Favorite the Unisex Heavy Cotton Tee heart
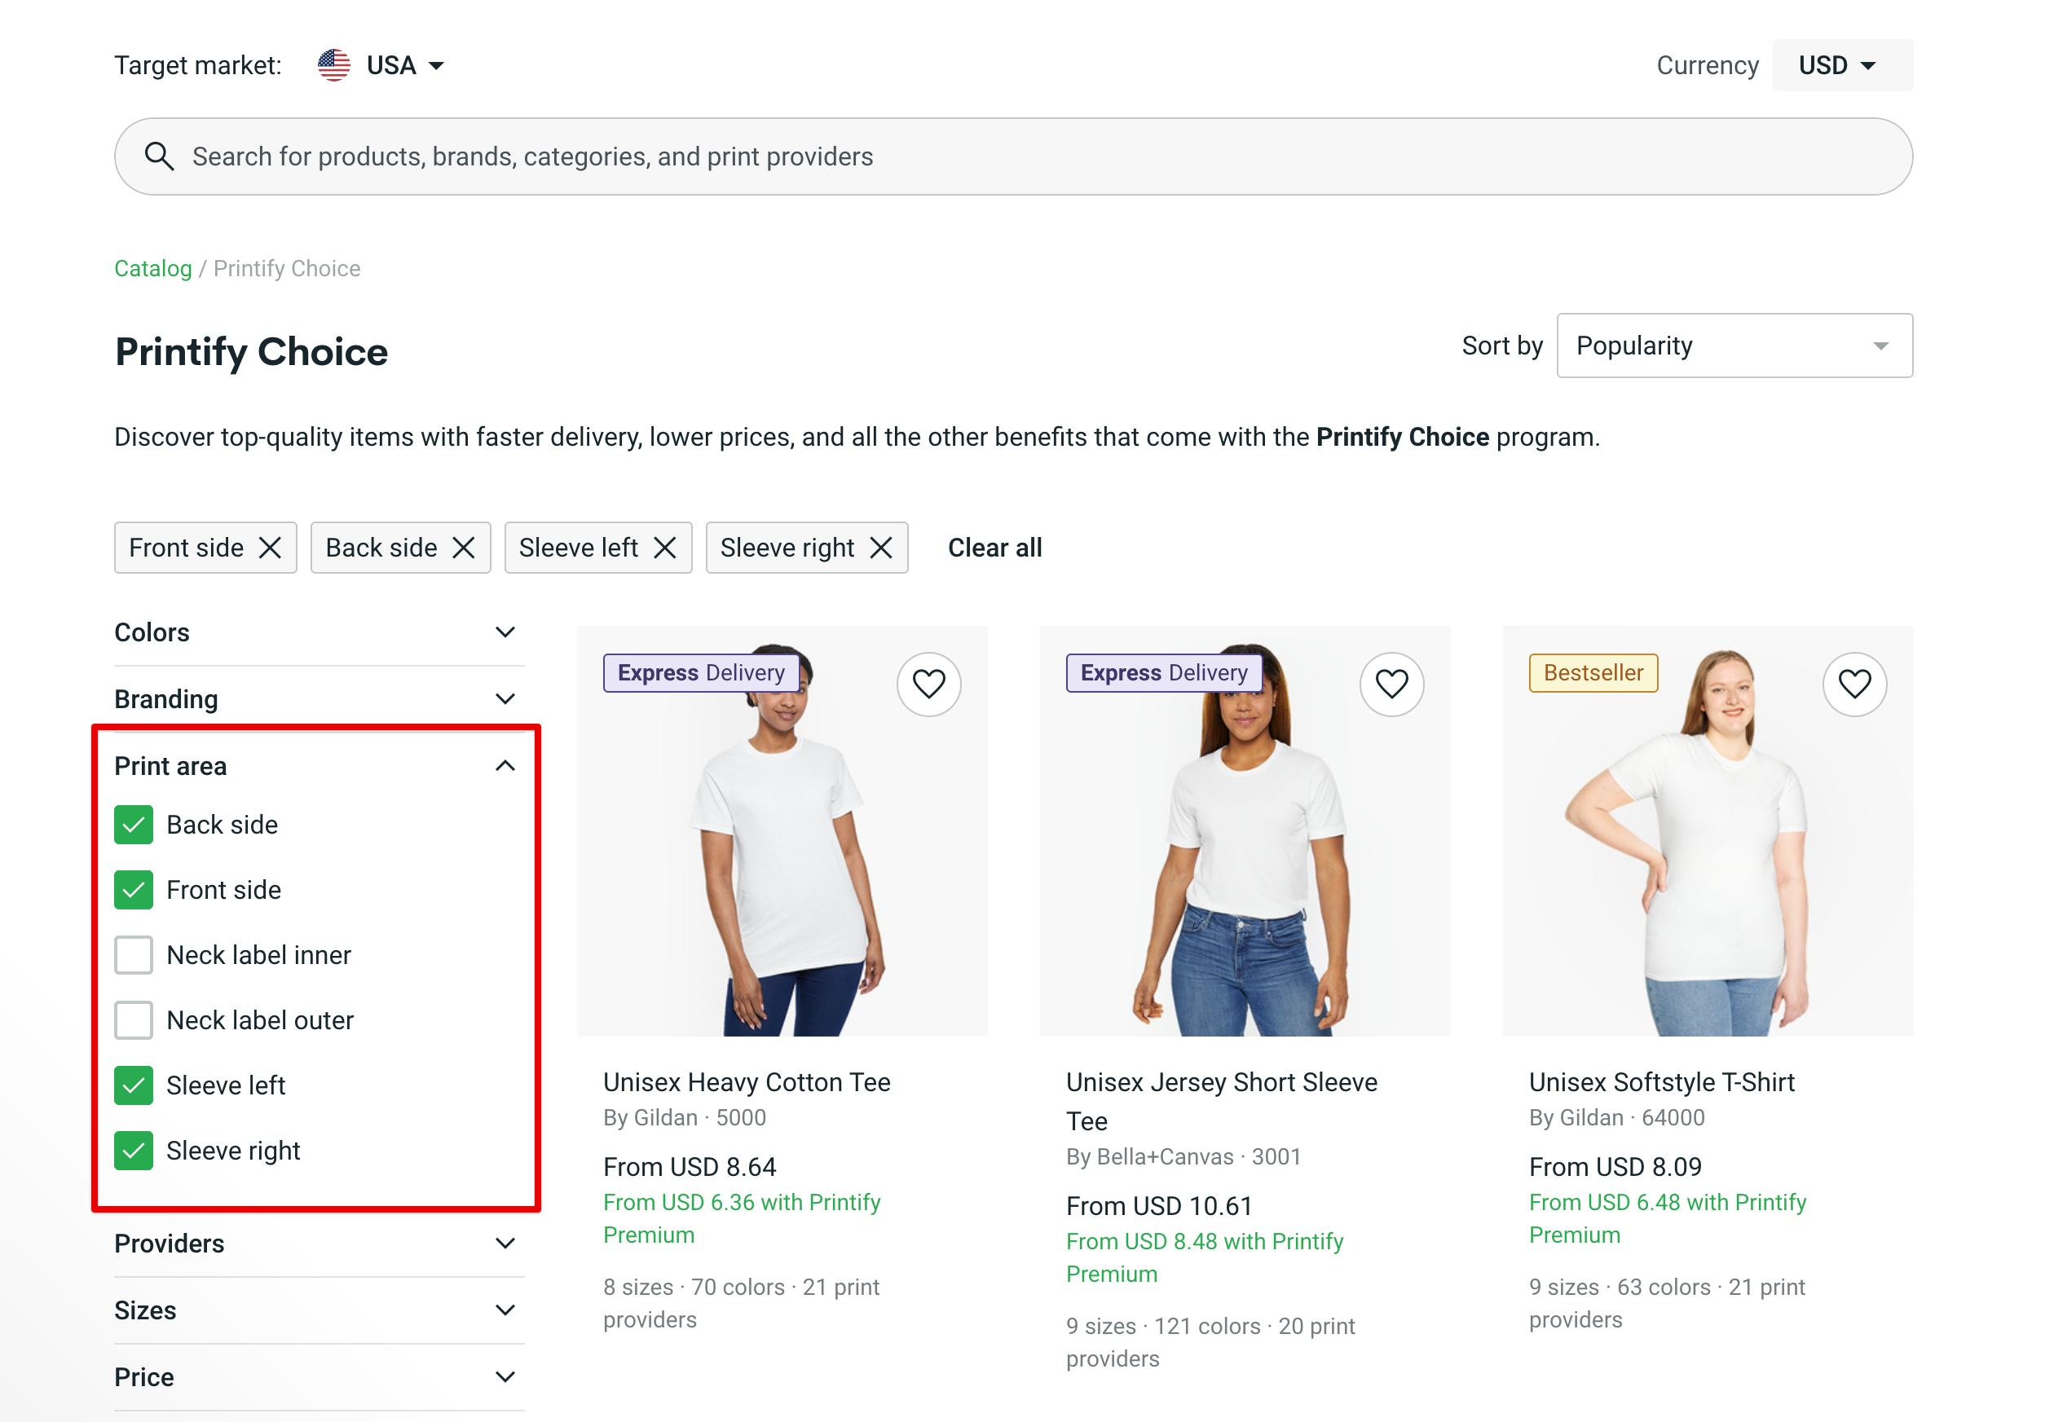The image size is (2054, 1422). pyautogui.click(x=928, y=685)
